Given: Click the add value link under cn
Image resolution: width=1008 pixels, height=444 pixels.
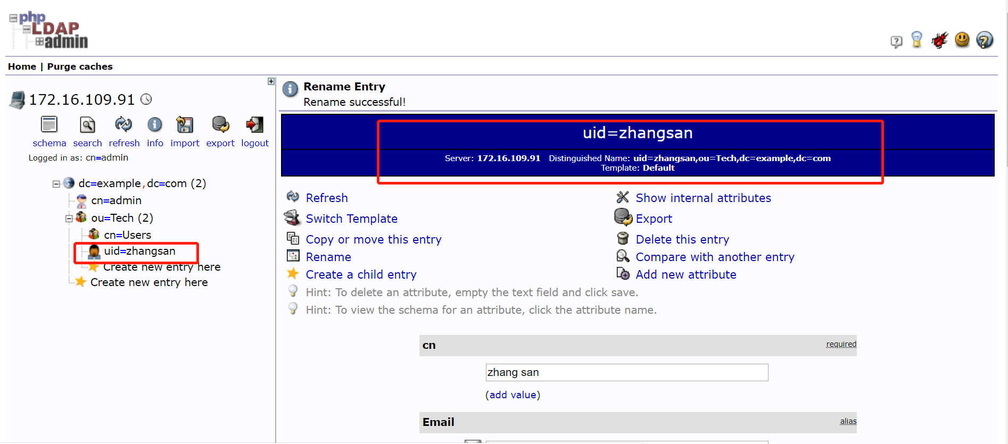Looking at the screenshot, I should [x=513, y=395].
